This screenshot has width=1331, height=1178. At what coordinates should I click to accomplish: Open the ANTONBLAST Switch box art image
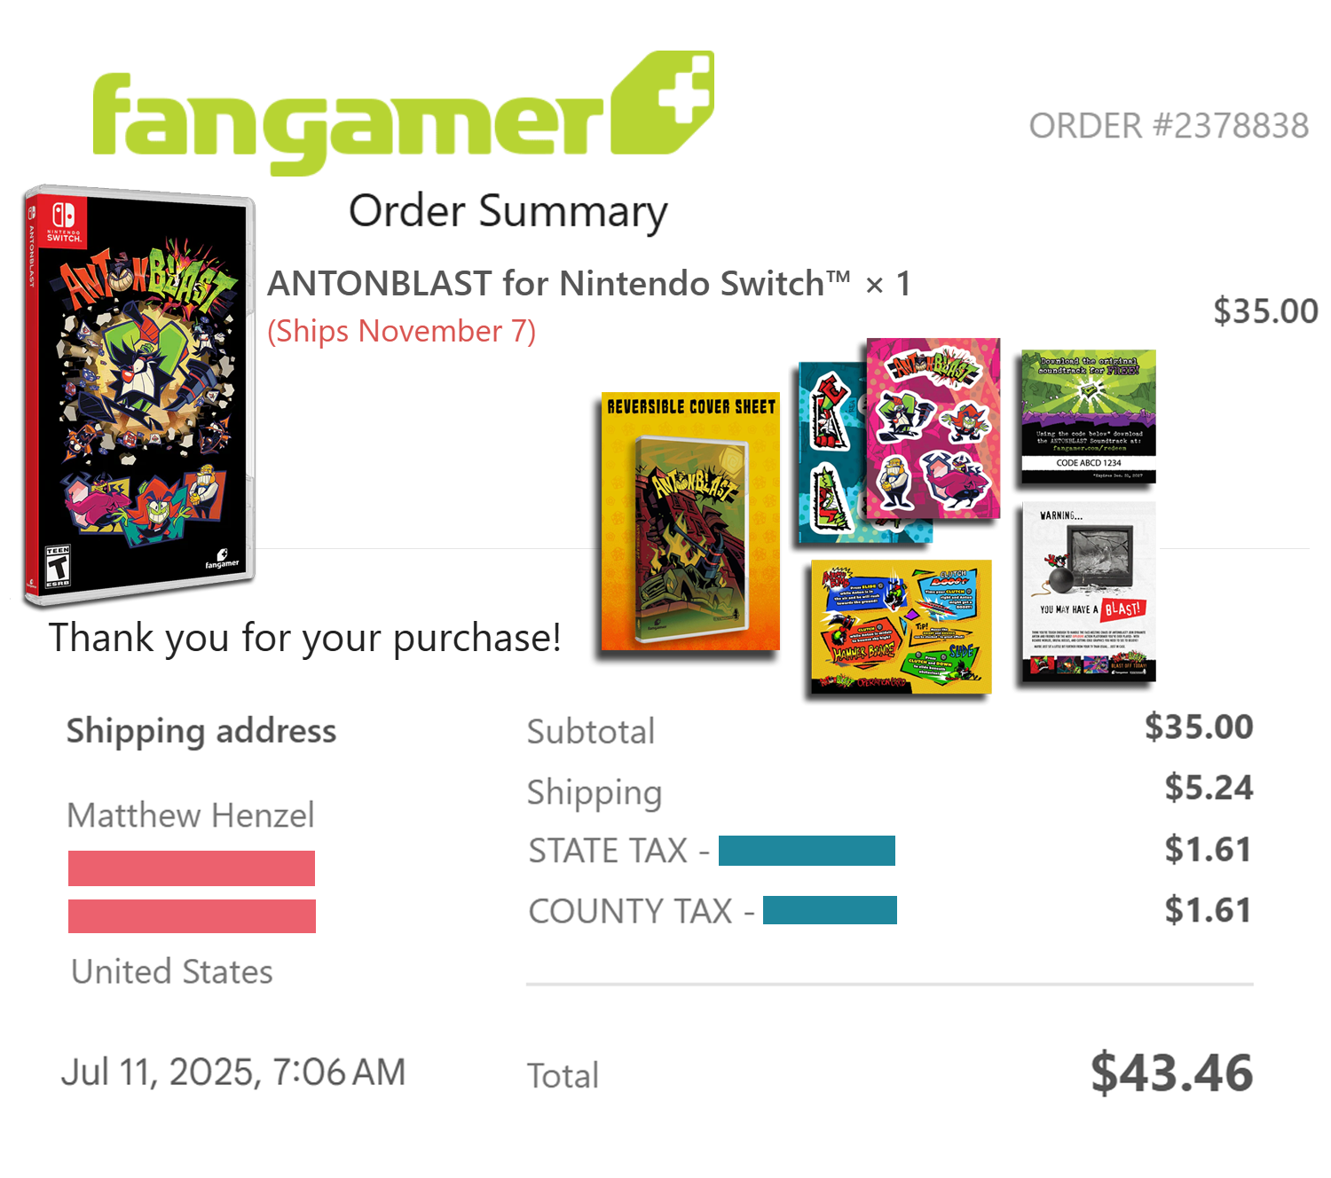point(140,395)
